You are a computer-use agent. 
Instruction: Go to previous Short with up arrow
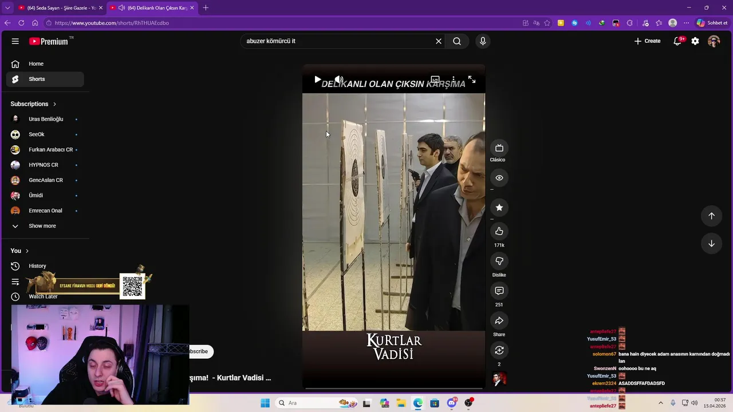point(711,216)
